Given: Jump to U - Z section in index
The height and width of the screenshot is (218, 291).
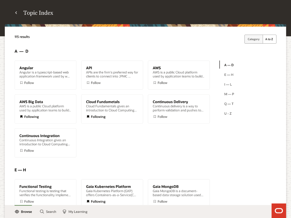Looking at the screenshot, I should (x=228, y=113).
